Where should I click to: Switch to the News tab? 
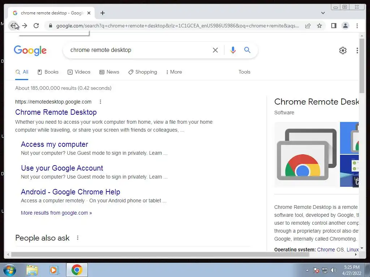point(109,72)
